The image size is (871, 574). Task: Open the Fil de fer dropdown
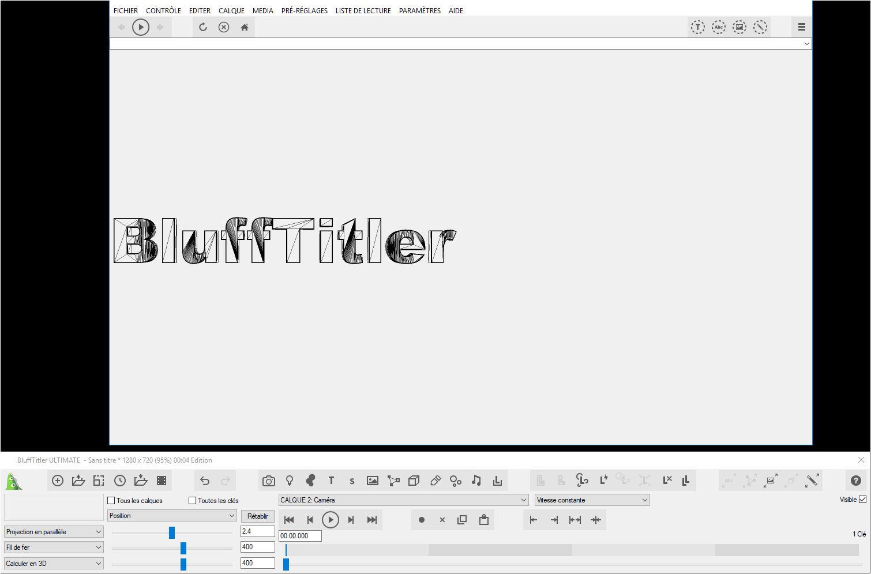click(x=54, y=547)
